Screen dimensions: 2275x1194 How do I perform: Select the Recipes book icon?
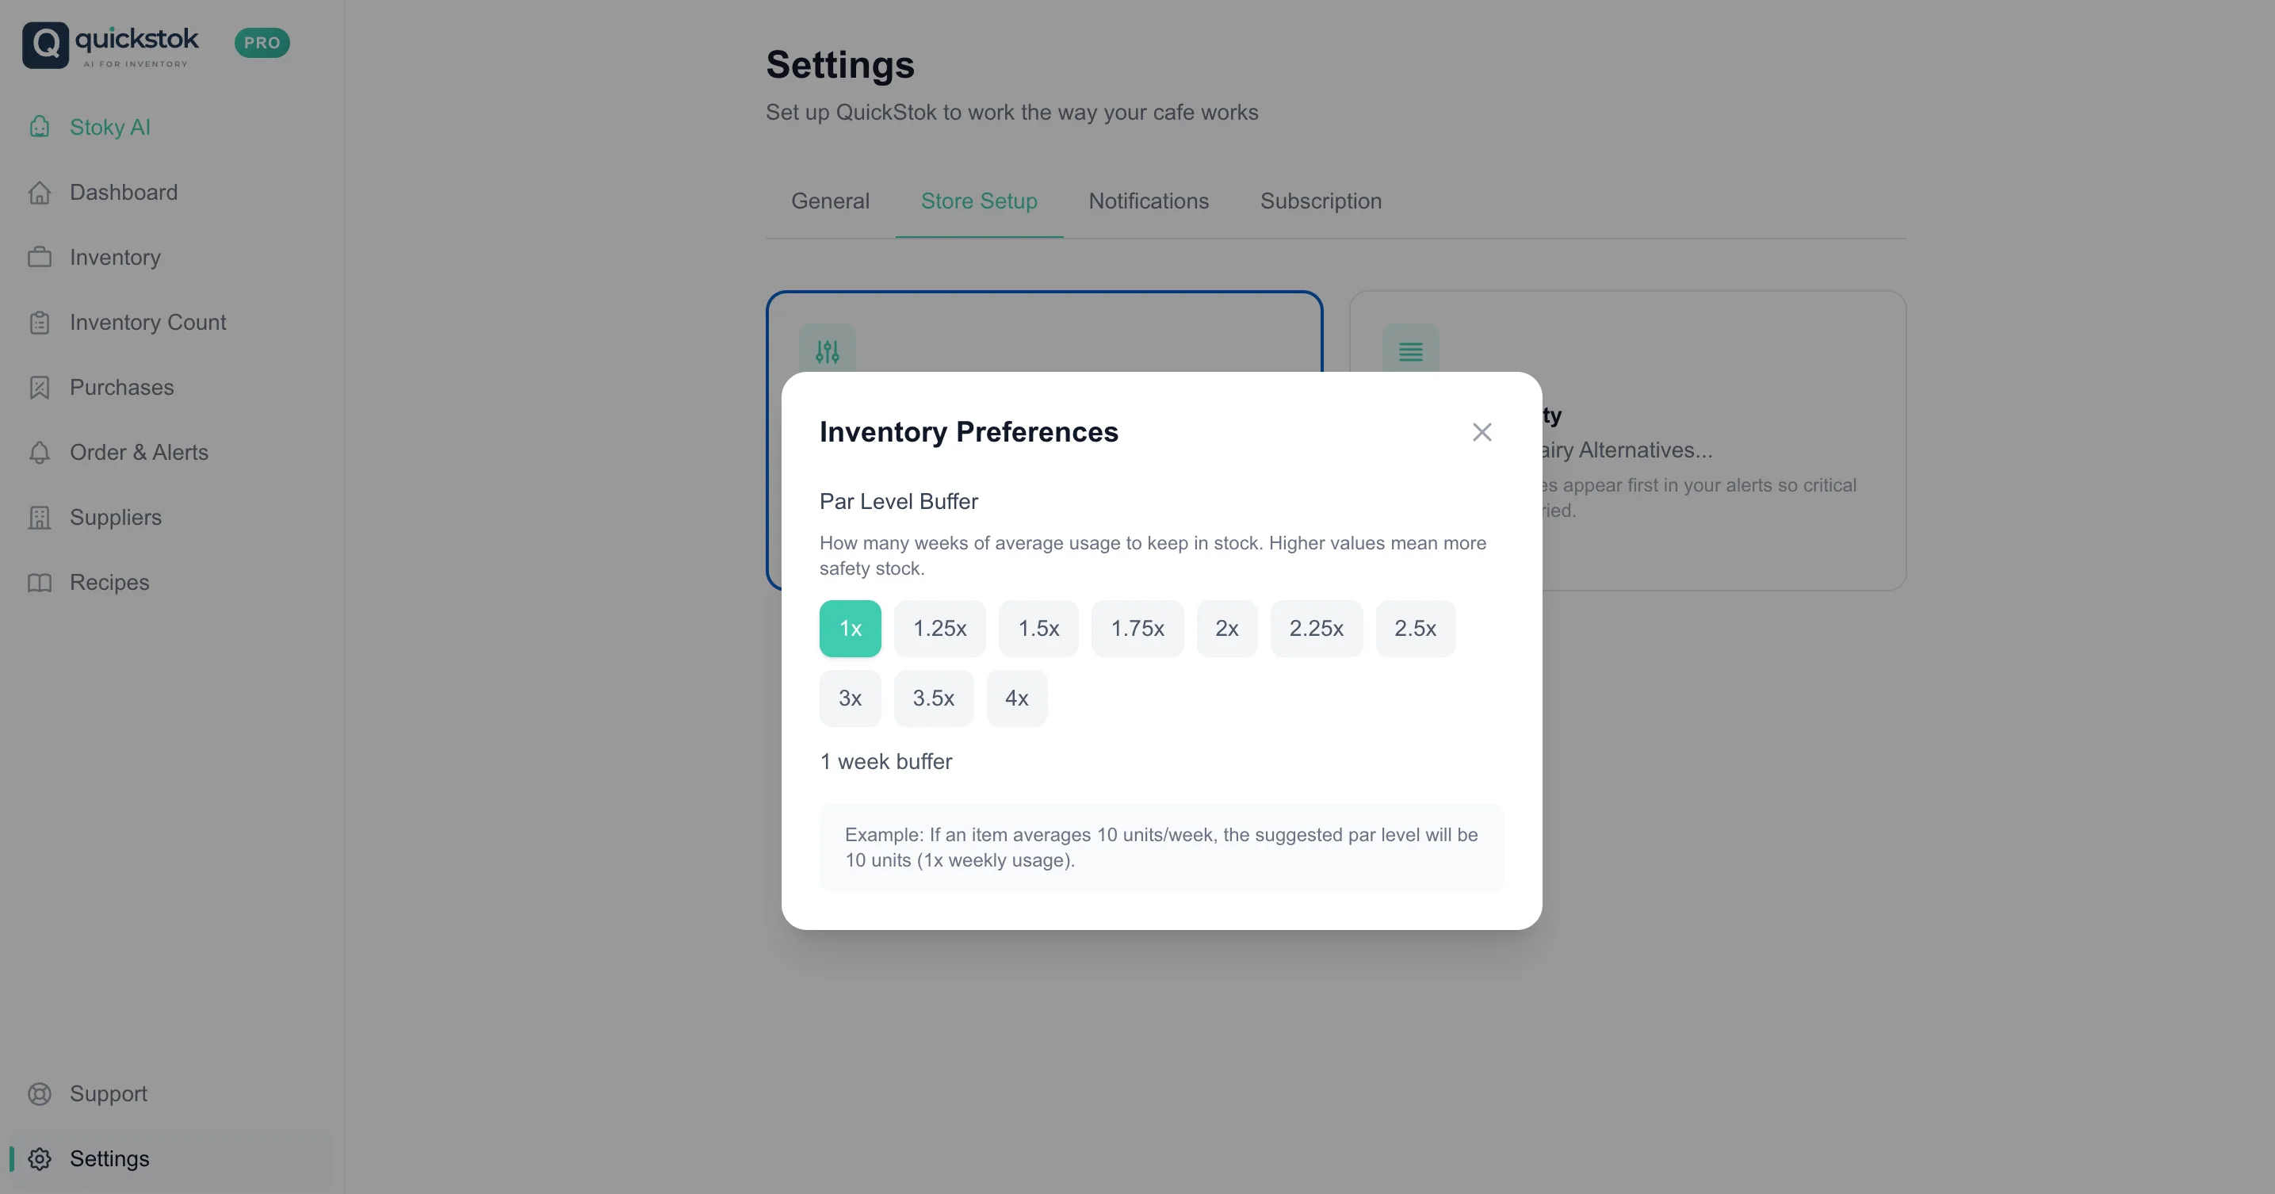pos(40,582)
